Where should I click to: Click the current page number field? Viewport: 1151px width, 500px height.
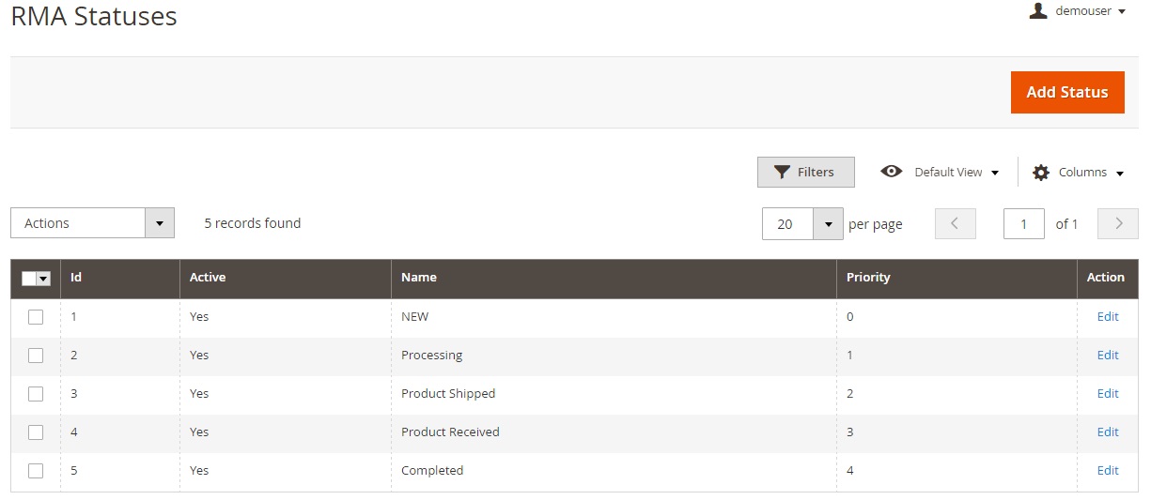[x=1023, y=224]
